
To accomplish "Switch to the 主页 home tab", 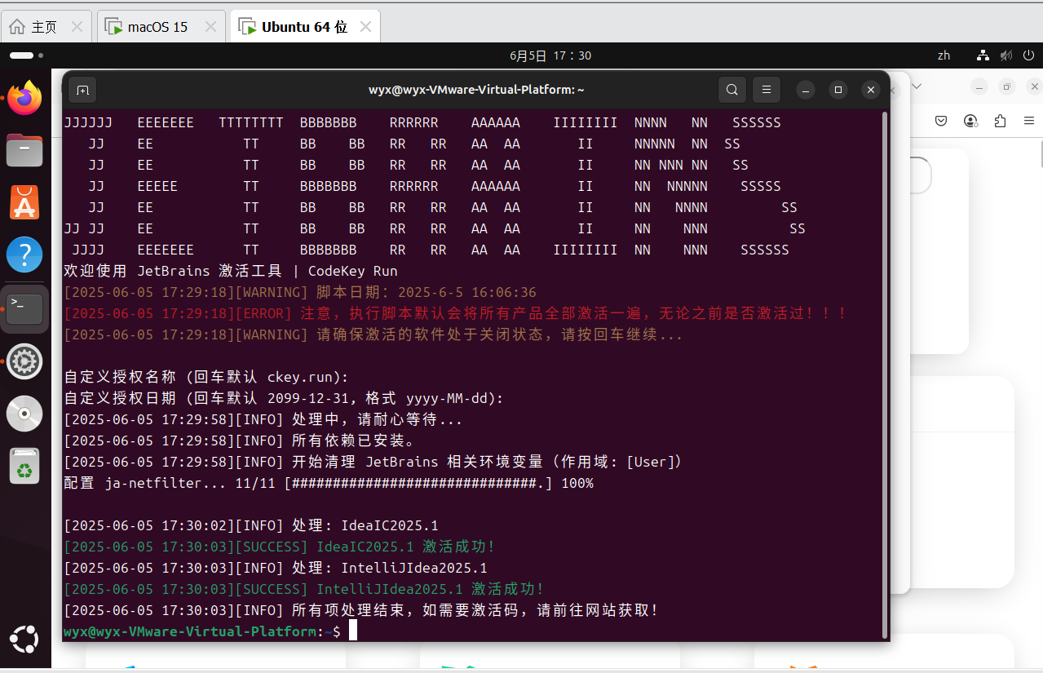I will pyautogui.click(x=44, y=27).
